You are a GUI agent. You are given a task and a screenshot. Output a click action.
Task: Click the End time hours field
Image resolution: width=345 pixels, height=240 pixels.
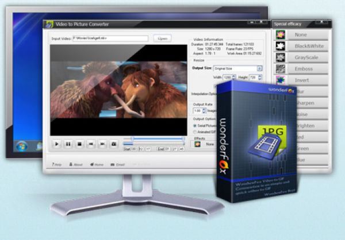click(167, 149)
